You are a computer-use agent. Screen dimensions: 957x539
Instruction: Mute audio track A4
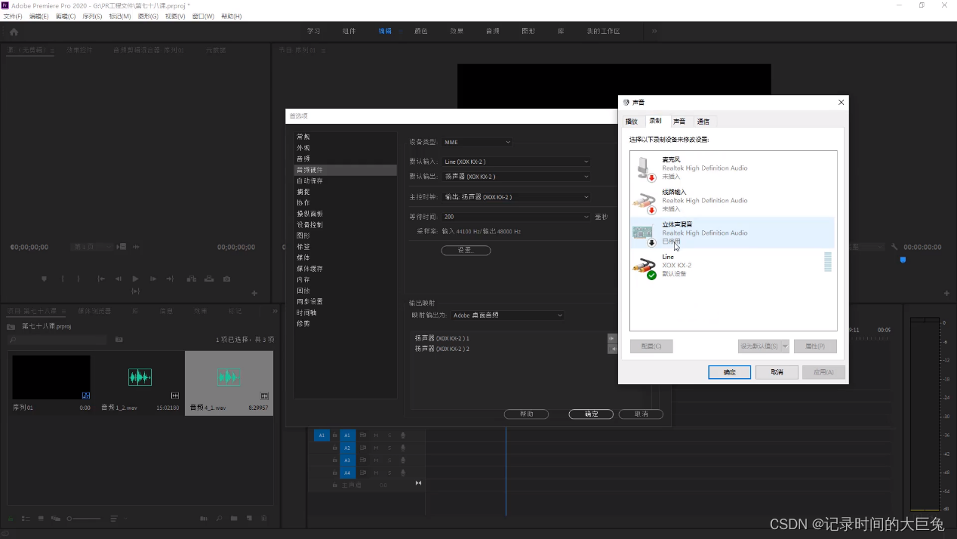click(377, 473)
